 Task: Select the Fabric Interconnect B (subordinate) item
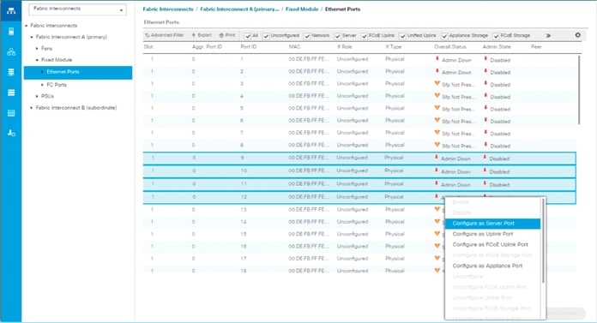[76, 108]
